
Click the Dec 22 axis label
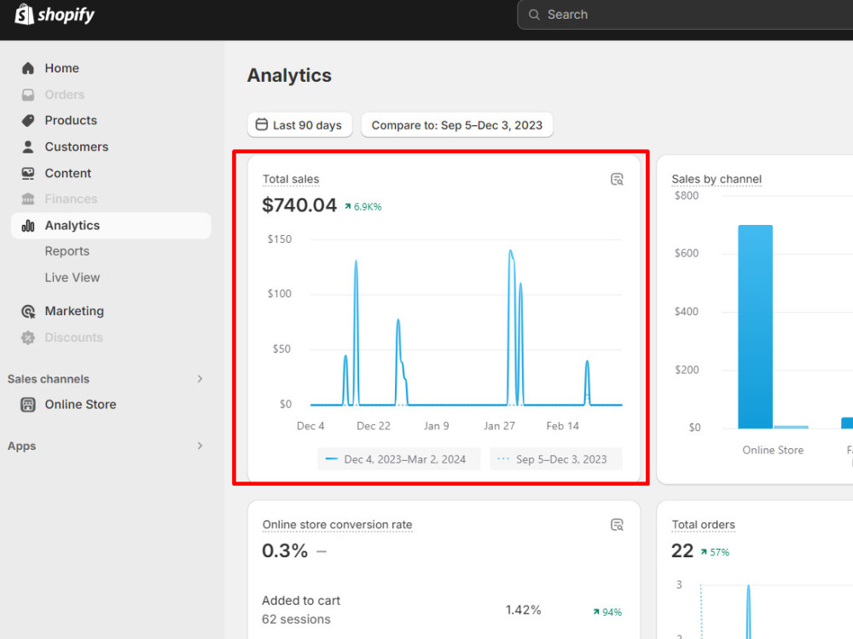pos(374,426)
